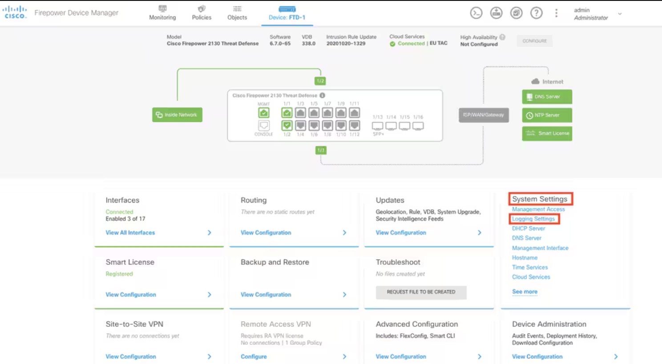
Task: Open the Monitoring tab
Action: 162,13
